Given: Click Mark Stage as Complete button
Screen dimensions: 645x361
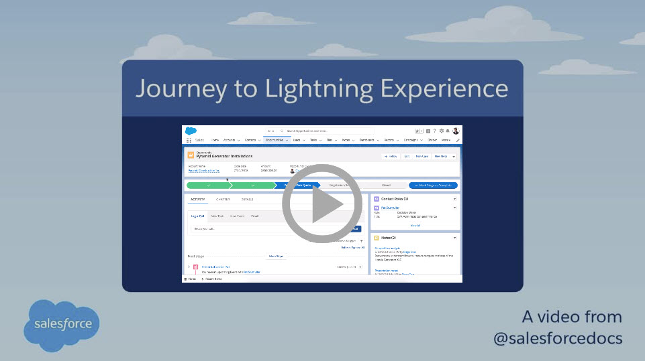Looking at the screenshot, I should [433, 186].
